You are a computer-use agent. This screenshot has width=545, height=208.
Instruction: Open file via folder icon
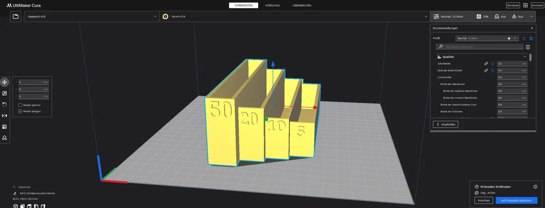pyautogui.click(x=16, y=16)
